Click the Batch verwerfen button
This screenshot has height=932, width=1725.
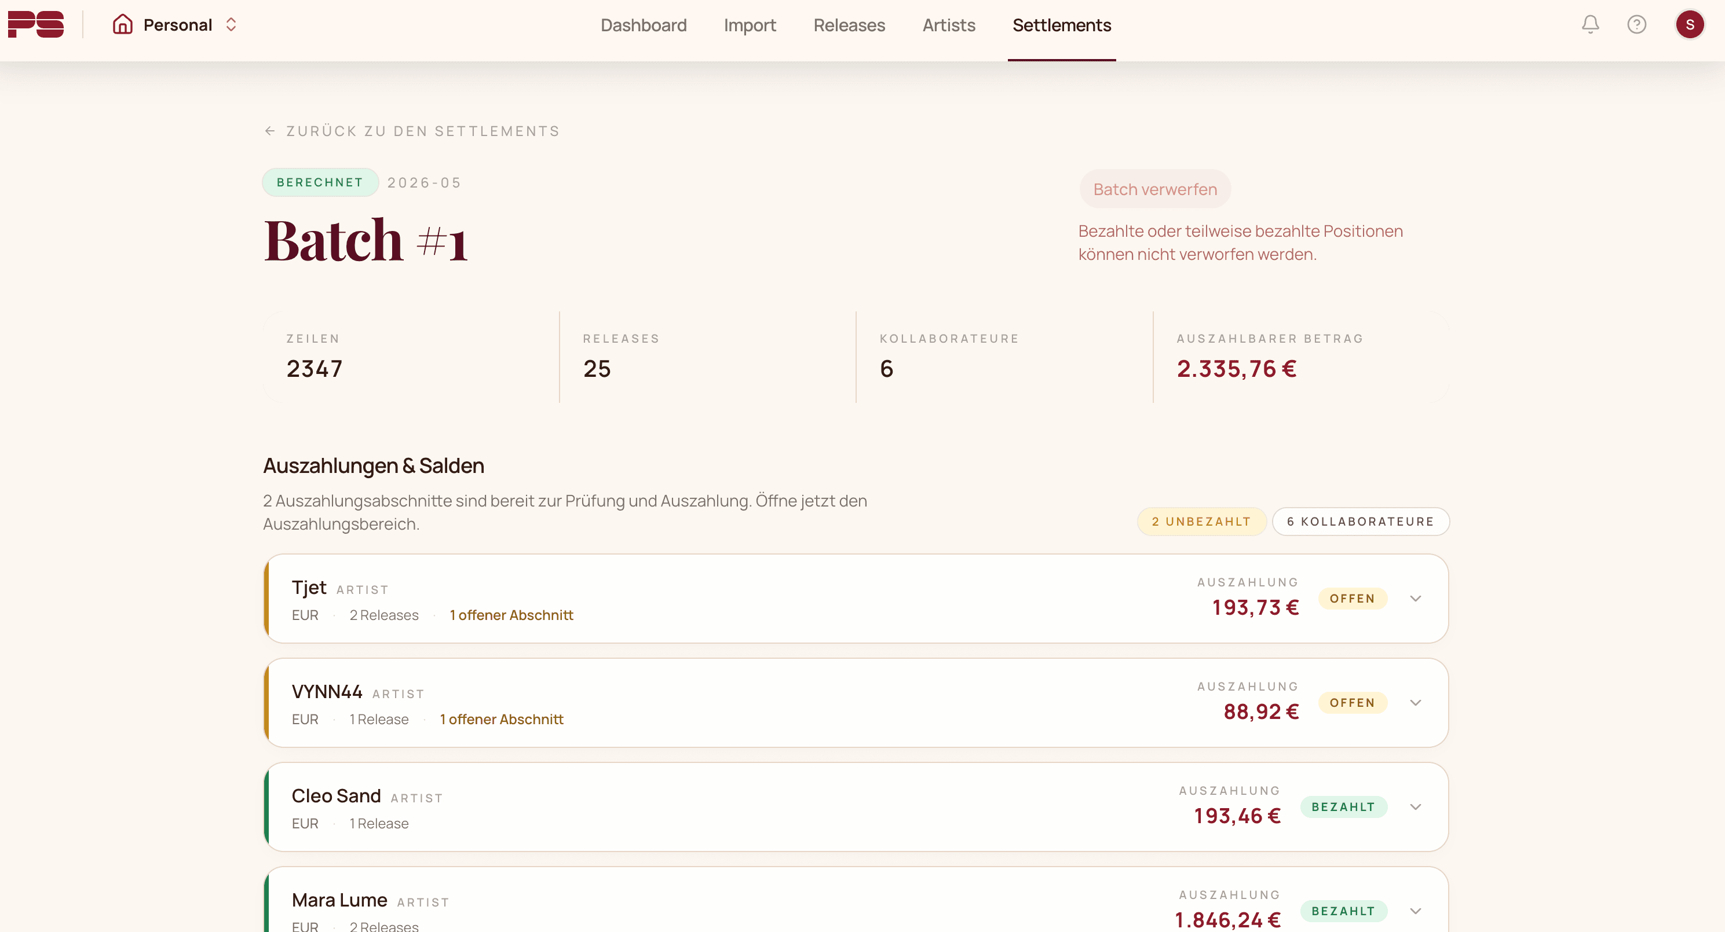(x=1155, y=189)
